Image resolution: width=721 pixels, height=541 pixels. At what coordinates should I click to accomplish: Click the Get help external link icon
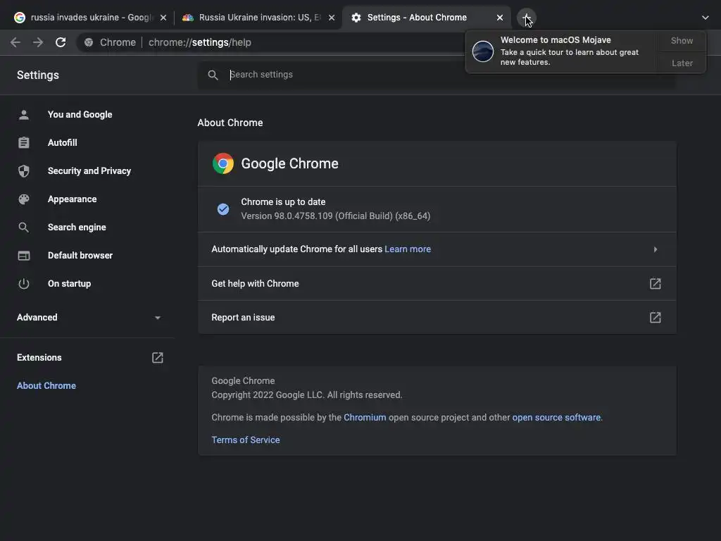(655, 284)
